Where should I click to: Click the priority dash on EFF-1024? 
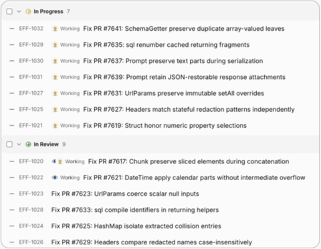coord(12,226)
